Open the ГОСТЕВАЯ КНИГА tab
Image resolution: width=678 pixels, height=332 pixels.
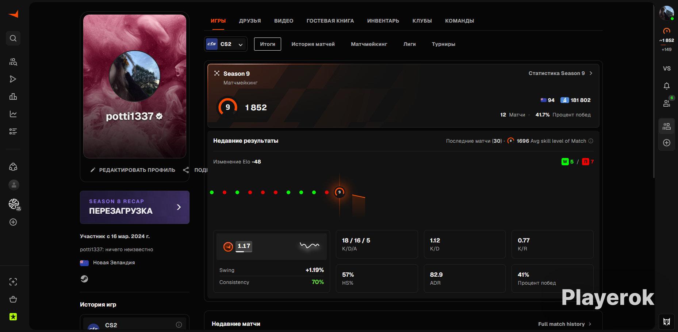tap(330, 21)
